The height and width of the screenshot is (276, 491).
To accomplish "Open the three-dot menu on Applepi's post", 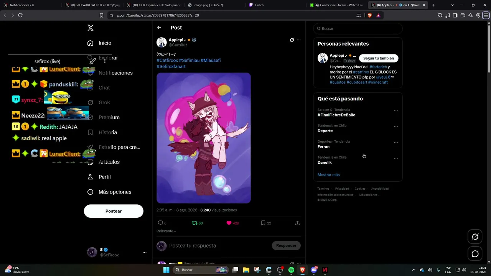I will 299,40.
